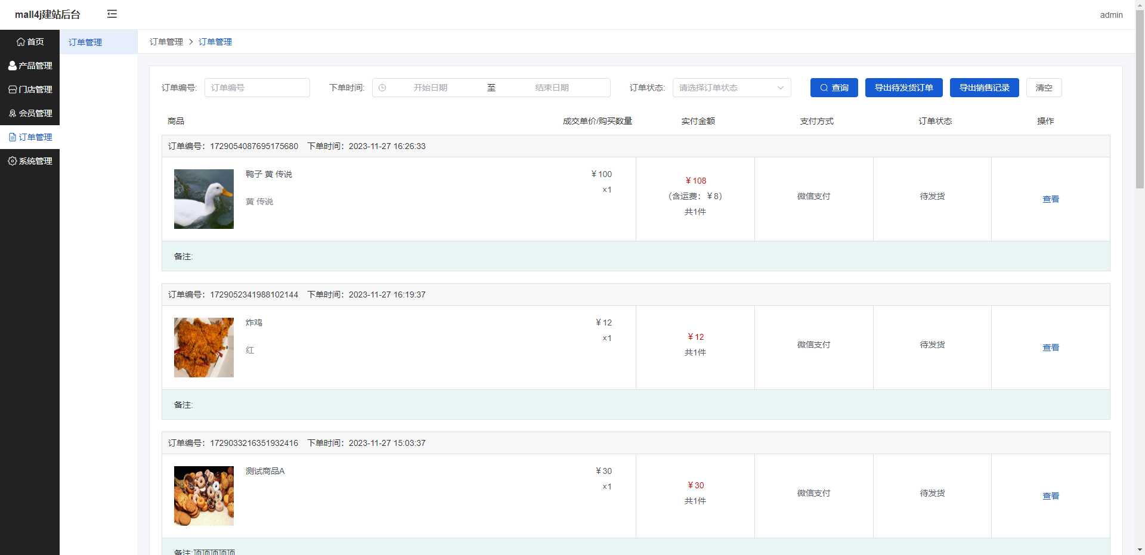Click the fried chicken product thumbnail
1145x555 pixels.
pos(204,348)
